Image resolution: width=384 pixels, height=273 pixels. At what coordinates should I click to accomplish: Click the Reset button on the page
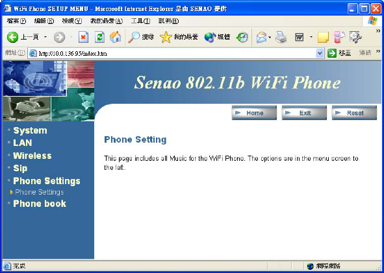354,113
